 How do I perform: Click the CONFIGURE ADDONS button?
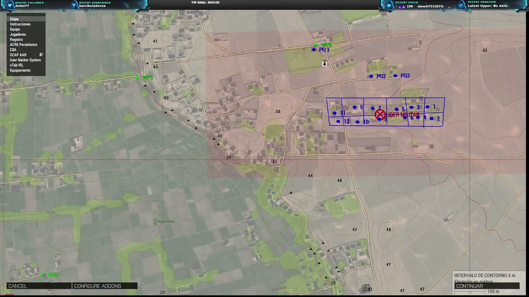pyautogui.click(x=105, y=286)
